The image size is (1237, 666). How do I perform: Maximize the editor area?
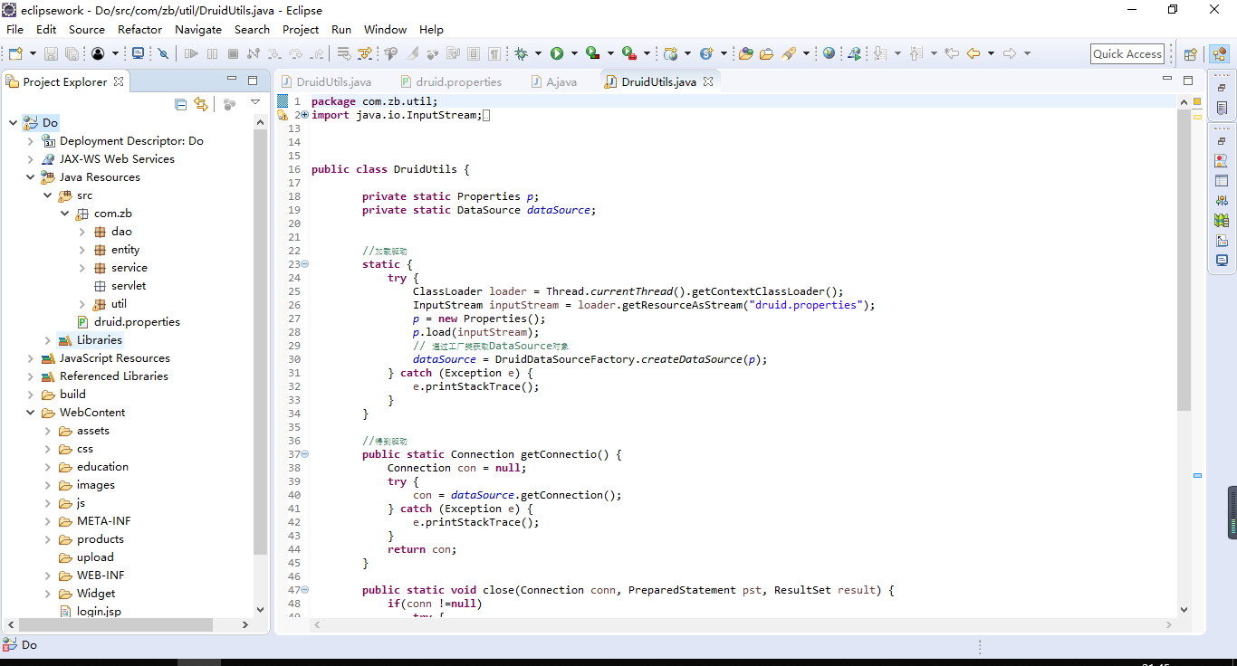[1188, 80]
